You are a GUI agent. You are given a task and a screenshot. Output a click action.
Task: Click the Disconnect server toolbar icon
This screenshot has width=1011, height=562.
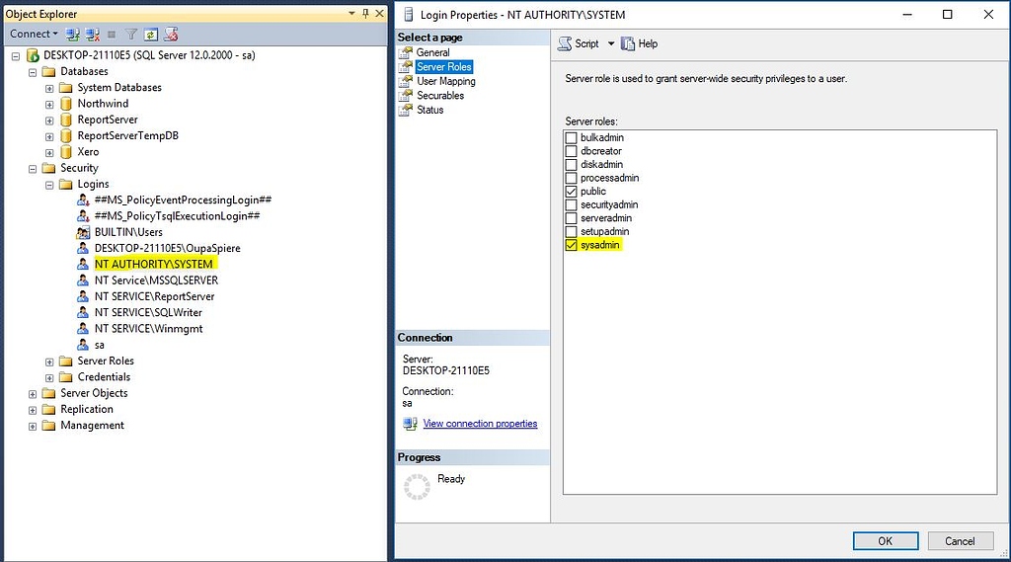(x=92, y=34)
